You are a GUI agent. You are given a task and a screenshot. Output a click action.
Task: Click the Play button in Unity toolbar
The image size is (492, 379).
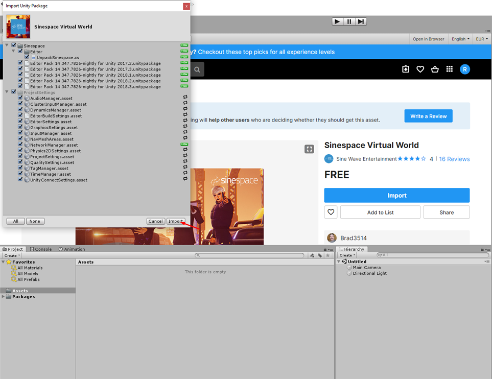(337, 21)
